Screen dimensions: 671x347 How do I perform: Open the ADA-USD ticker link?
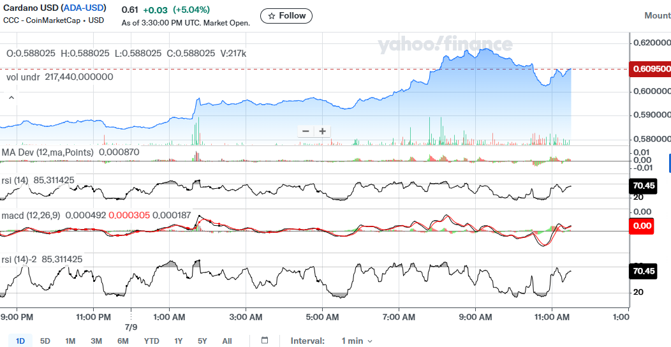point(84,8)
